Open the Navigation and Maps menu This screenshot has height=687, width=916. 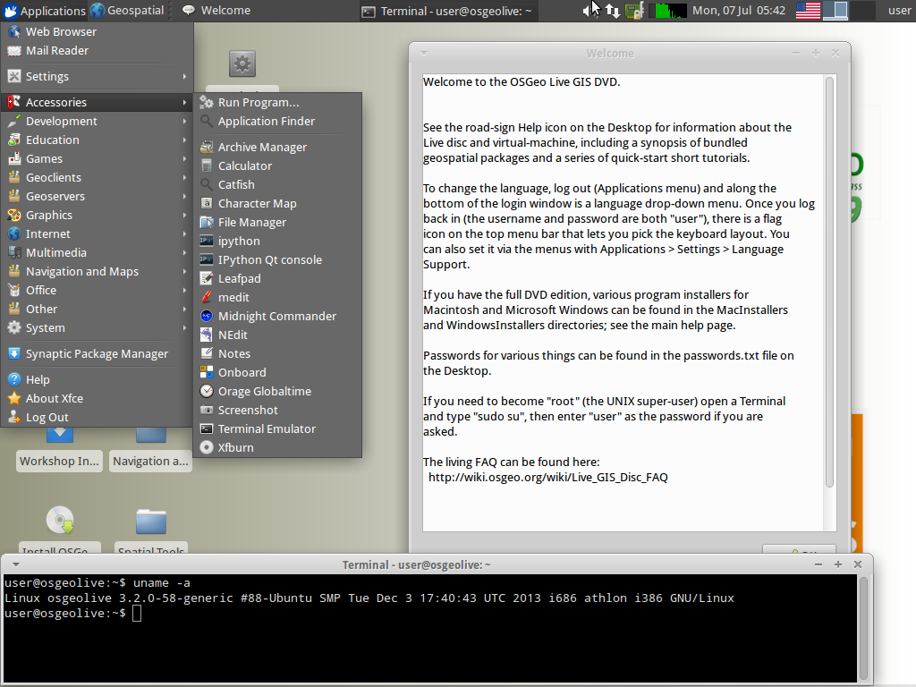(x=97, y=271)
